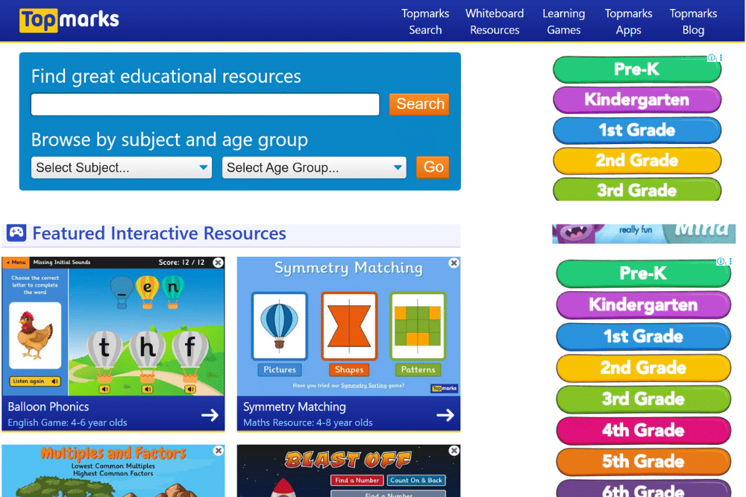The width and height of the screenshot is (746, 497).
Task: Click inside the educational resources search field
Action: click(x=204, y=104)
